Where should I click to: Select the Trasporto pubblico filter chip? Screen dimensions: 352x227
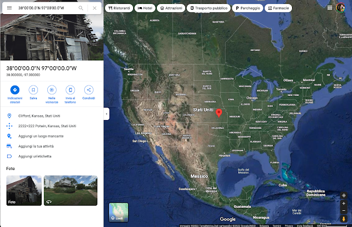(208, 8)
